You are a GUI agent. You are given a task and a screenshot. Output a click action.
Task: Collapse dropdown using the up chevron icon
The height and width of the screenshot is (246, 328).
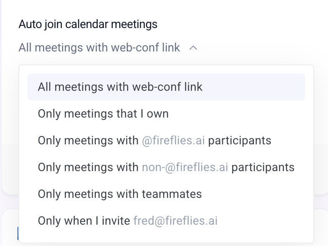click(x=193, y=48)
